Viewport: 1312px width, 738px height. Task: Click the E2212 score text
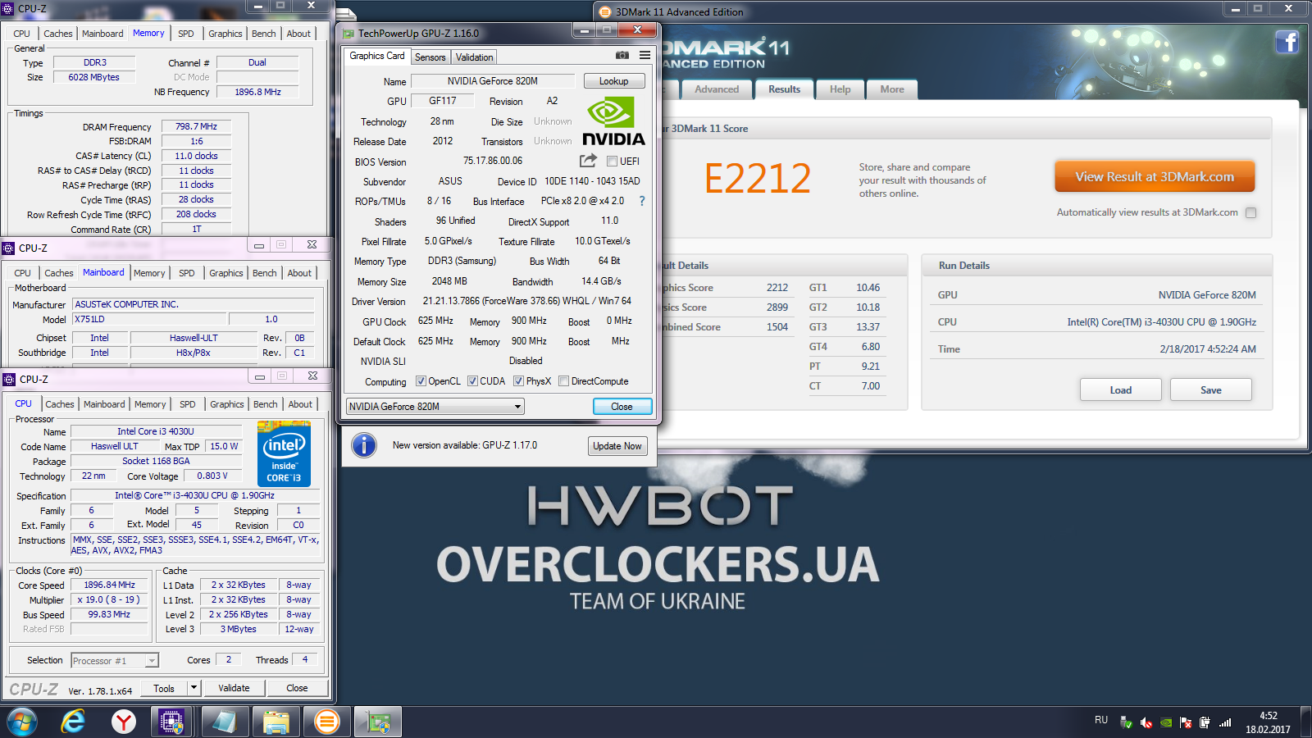(x=758, y=179)
